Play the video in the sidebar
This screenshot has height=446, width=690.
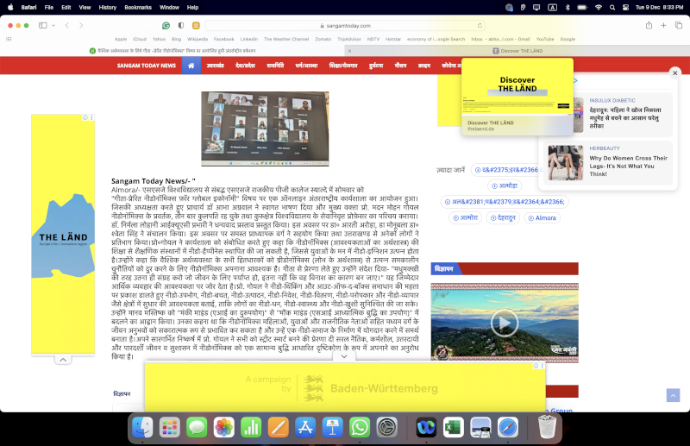pyautogui.click(x=505, y=324)
